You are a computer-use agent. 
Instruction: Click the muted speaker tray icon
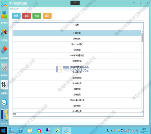(133, 131)
